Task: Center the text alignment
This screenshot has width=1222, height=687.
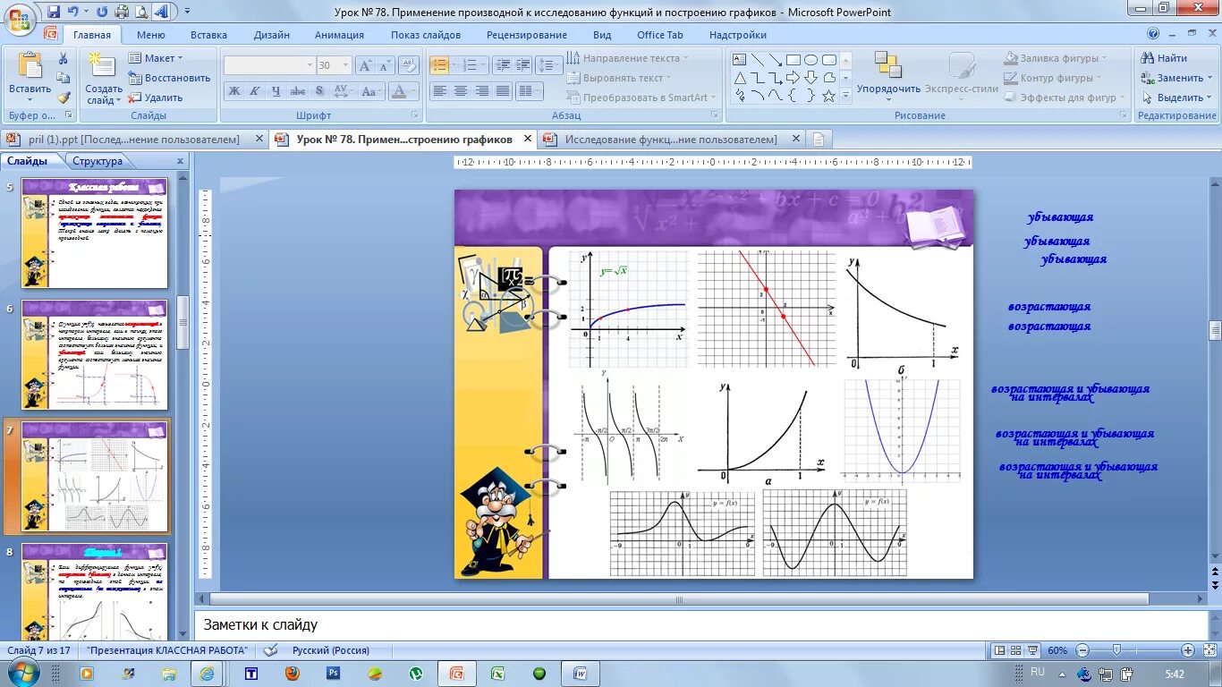Action: 461,91
